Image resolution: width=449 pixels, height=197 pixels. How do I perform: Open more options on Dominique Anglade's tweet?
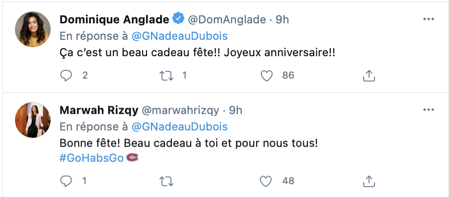pyautogui.click(x=429, y=19)
